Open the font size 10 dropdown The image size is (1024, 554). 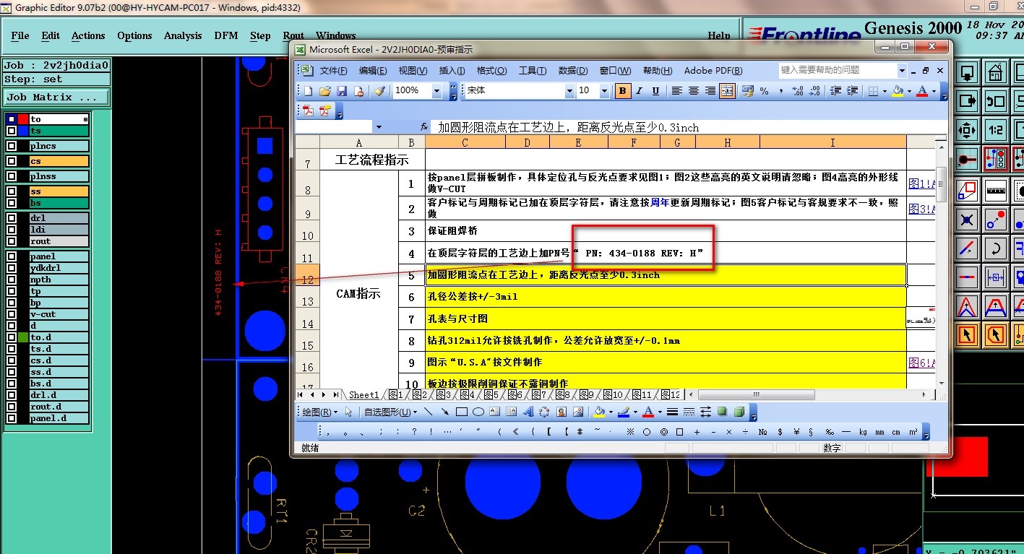click(x=606, y=91)
